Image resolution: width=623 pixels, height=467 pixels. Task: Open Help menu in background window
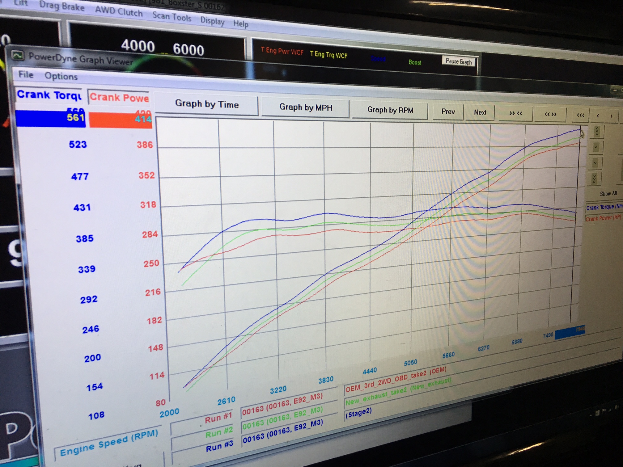coord(241,24)
